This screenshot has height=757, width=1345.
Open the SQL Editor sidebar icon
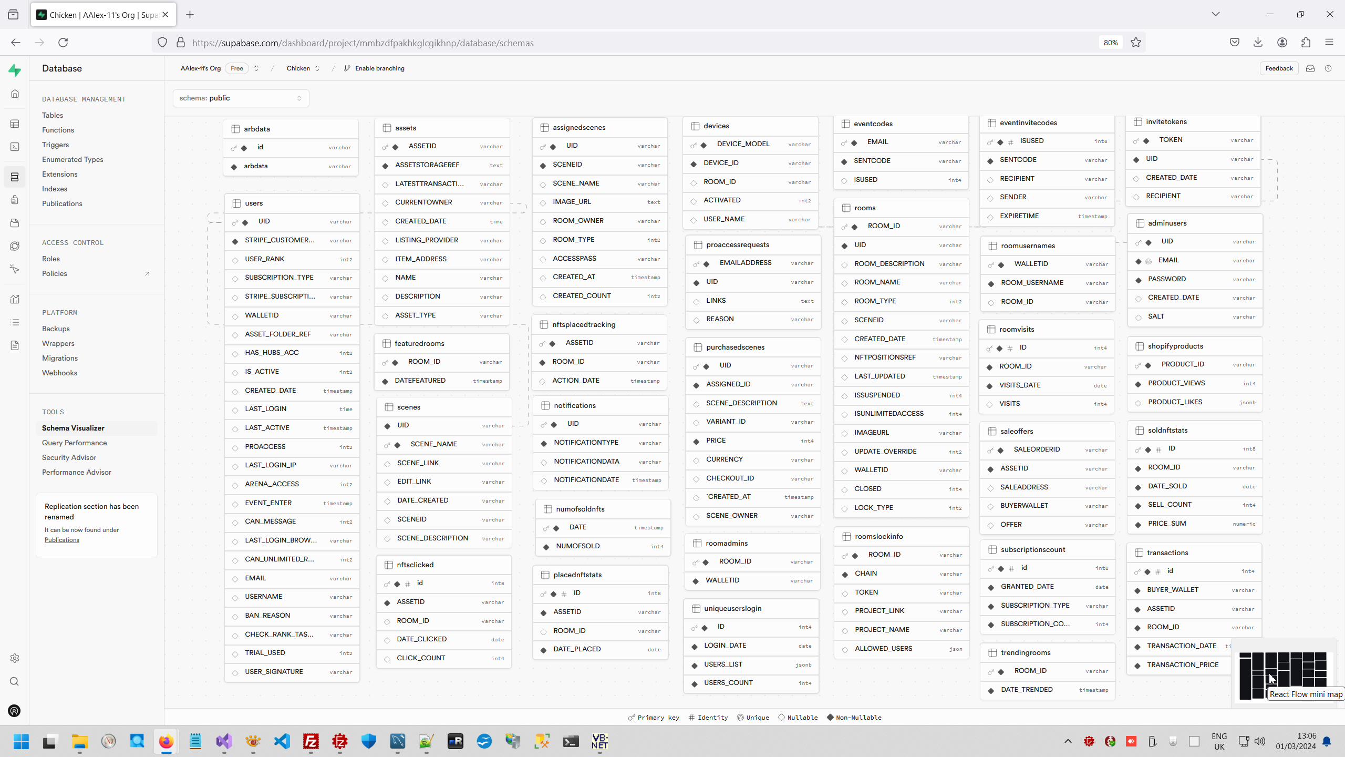click(x=15, y=147)
